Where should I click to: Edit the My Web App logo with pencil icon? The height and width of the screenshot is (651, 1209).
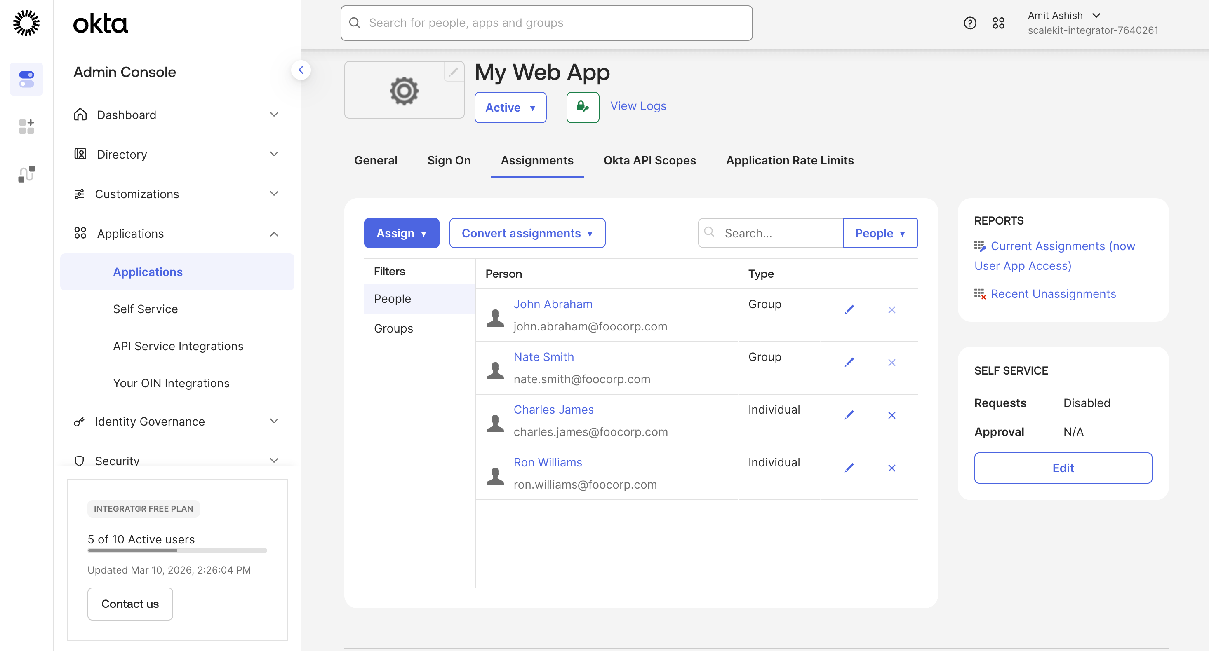(x=454, y=72)
